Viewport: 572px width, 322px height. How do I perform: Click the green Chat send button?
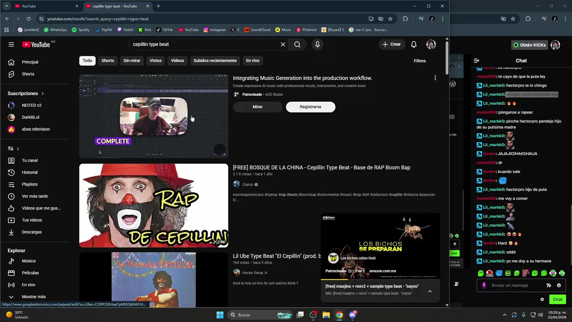557,299
